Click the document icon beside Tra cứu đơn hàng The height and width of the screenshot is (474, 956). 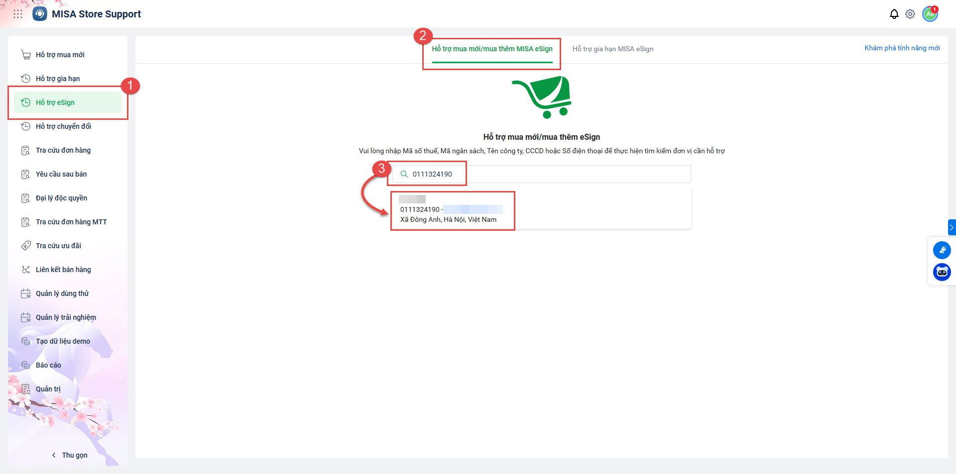(26, 150)
